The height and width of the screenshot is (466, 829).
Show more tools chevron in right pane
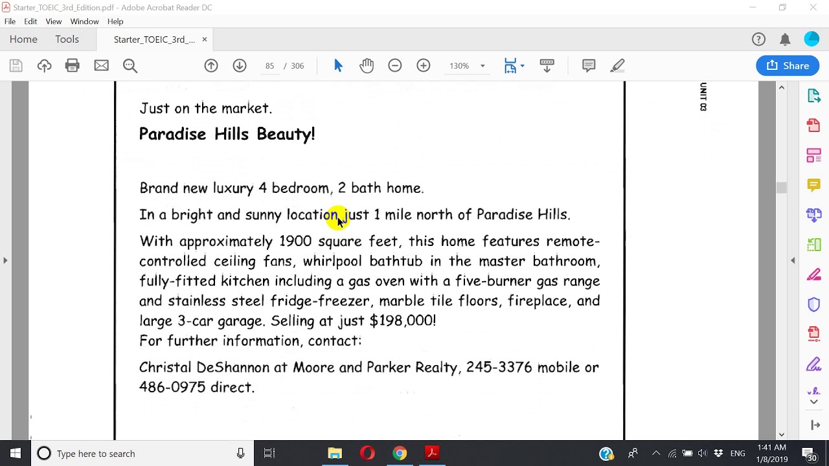click(x=814, y=401)
